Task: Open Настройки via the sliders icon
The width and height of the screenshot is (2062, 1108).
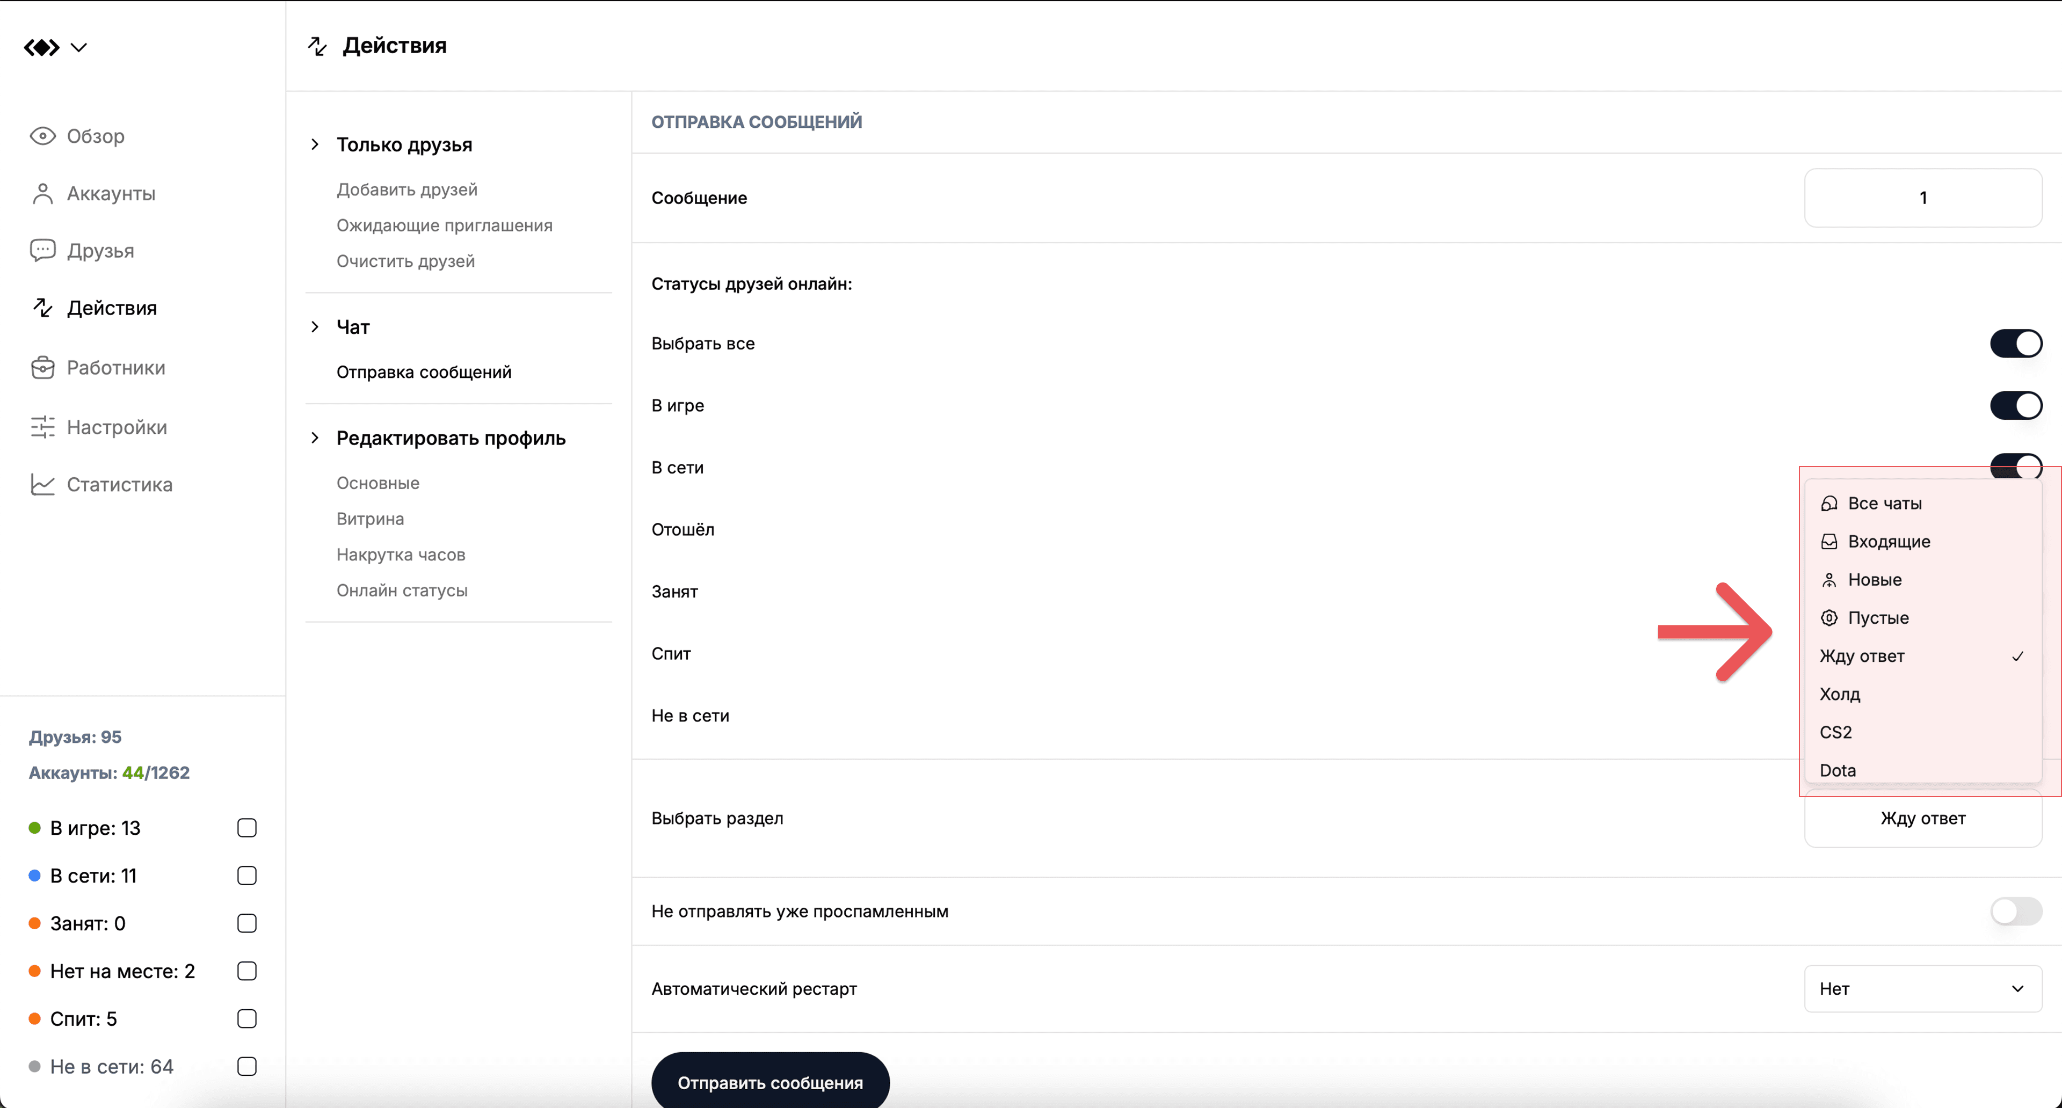Action: pos(42,427)
